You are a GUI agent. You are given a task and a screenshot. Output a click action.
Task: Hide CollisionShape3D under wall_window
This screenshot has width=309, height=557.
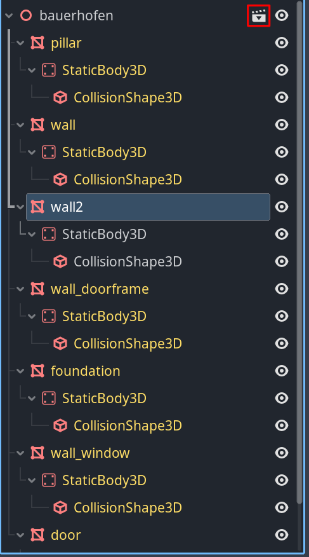(282, 507)
